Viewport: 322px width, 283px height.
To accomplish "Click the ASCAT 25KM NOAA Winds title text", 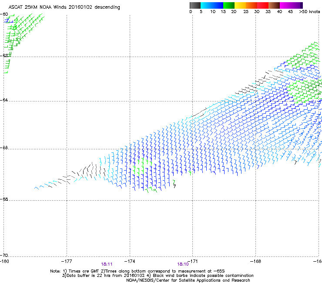I will [x=37, y=7].
